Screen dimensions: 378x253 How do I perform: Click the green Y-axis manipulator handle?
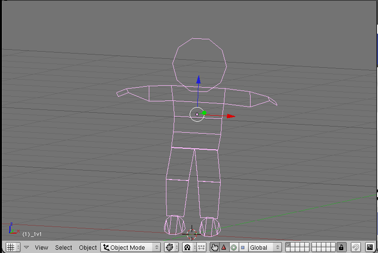pyautogui.click(x=204, y=113)
